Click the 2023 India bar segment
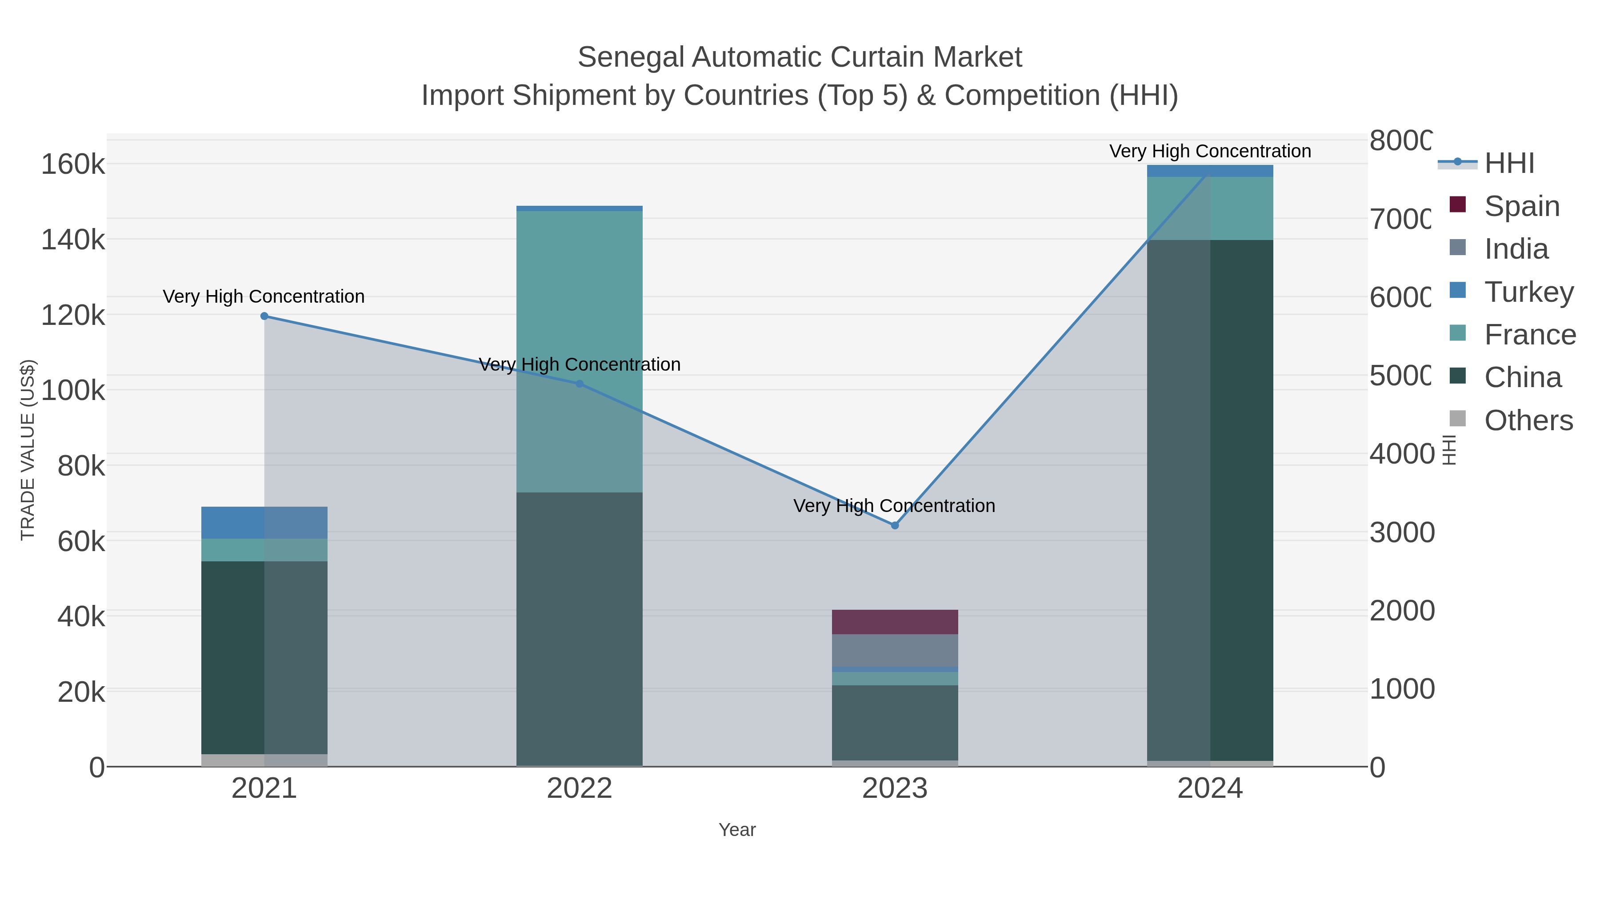Image resolution: width=1600 pixels, height=900 pixels. (895, 650)
